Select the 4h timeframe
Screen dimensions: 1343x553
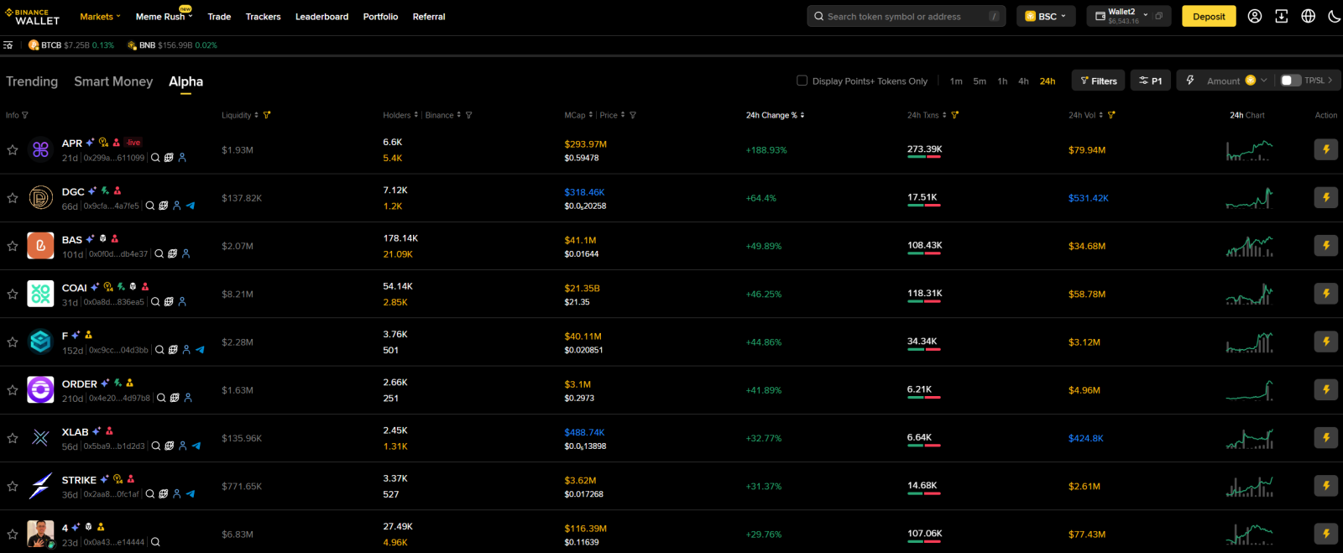click(x=1023, y=81)
